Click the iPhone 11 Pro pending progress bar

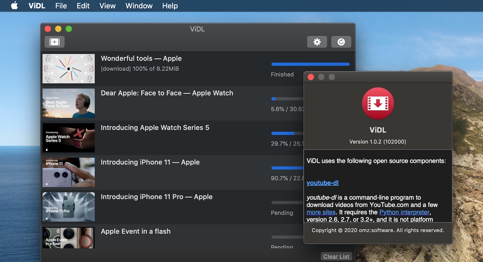(287, 202)
